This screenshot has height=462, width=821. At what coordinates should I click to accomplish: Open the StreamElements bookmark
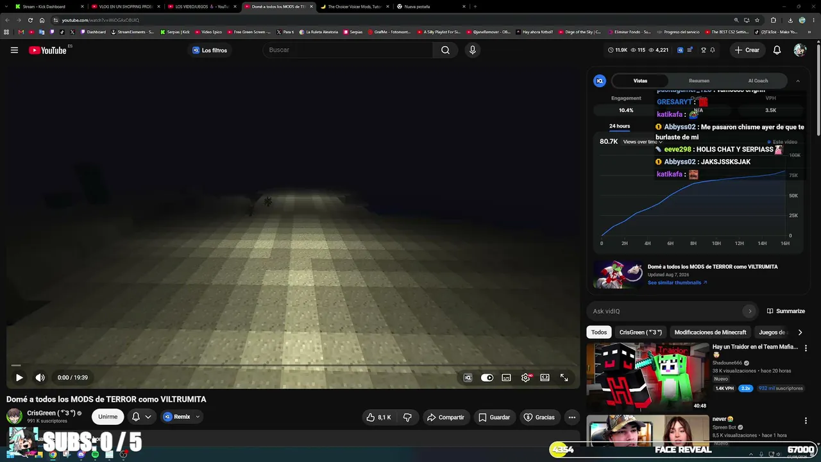point(133,32)
